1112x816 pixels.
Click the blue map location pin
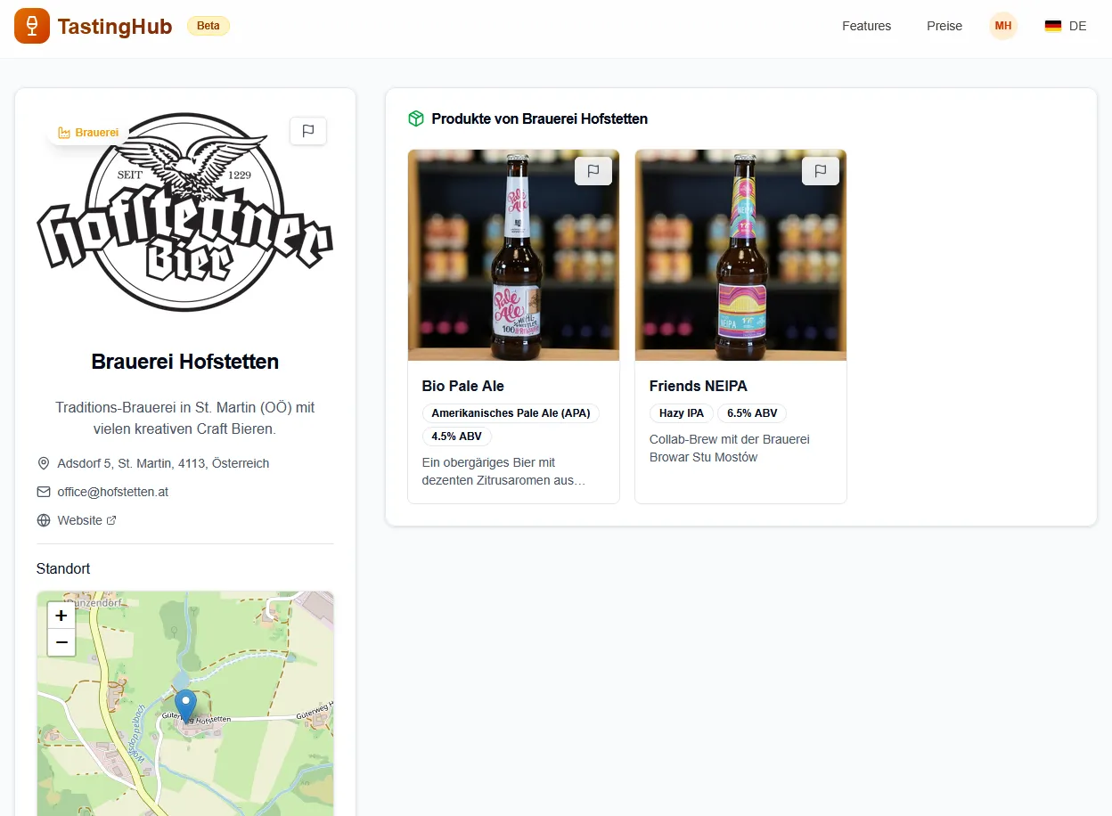(185, 705)
